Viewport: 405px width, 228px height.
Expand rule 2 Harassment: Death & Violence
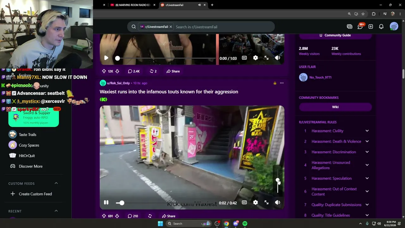tap(367, 141)
